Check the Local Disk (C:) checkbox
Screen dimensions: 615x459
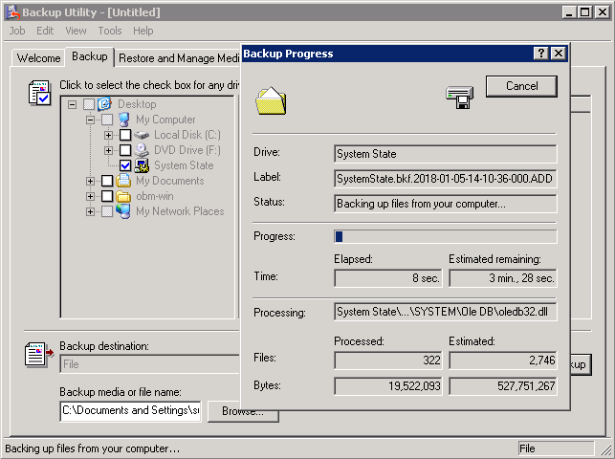[125, 135]
